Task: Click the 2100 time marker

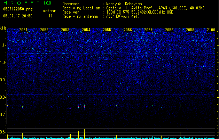Action: pos(211,30)
